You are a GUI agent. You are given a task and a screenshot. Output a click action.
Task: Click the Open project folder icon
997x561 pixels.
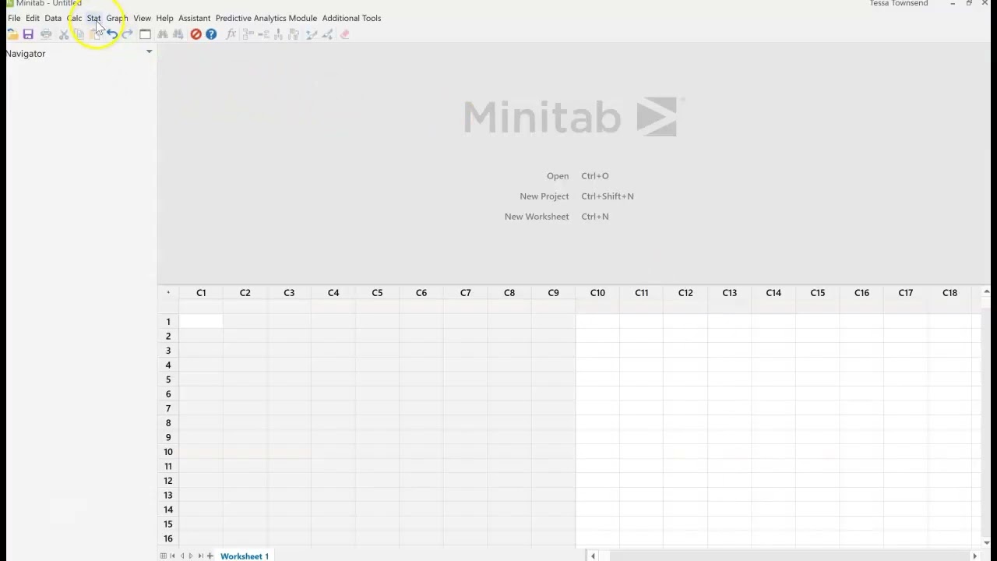tap(12, 34)
